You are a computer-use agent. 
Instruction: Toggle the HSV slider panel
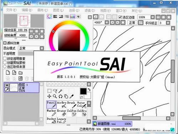pyautogui.click(x=61, y=16)
